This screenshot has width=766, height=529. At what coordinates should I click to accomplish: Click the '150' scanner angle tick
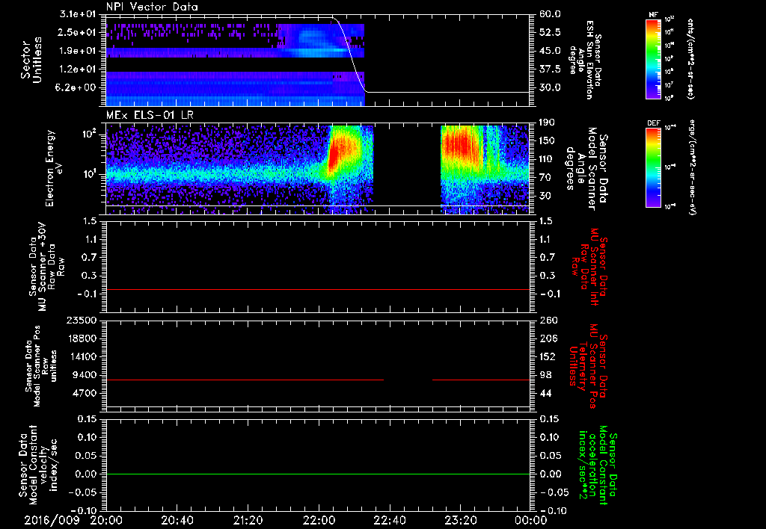pyautogui.click(x=548, y=141)
